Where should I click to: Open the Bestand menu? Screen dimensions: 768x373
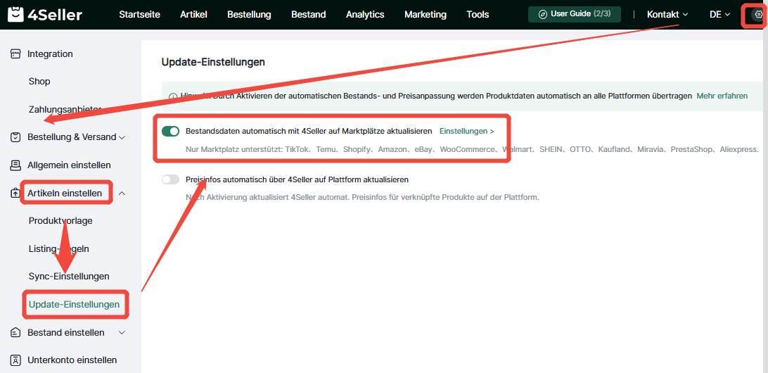coord(309,15)
